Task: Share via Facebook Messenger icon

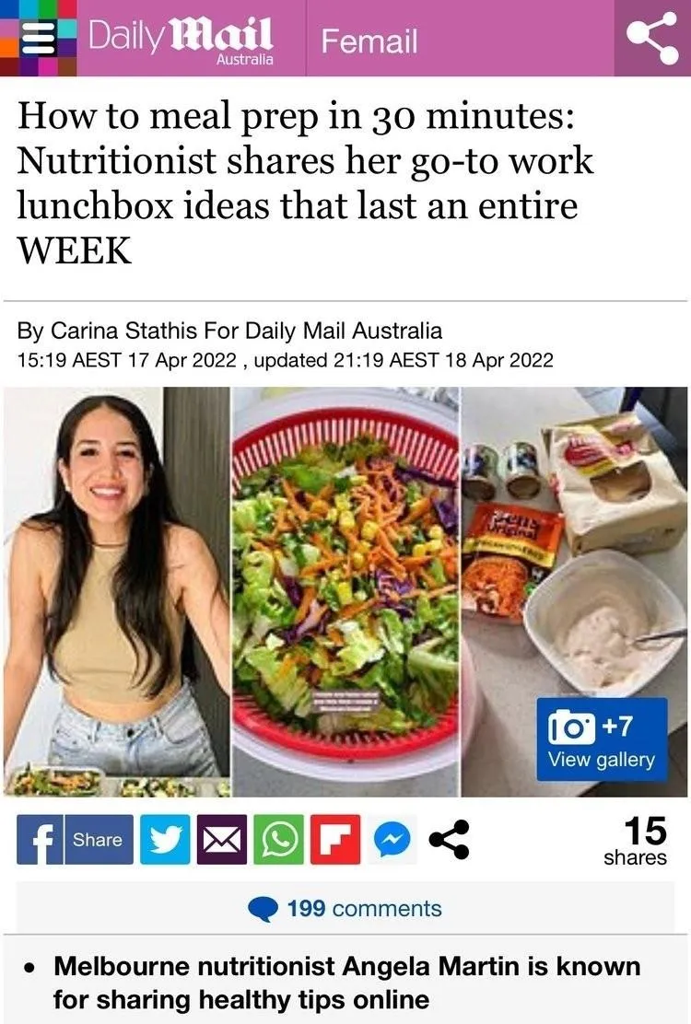Action: point(392,840)
